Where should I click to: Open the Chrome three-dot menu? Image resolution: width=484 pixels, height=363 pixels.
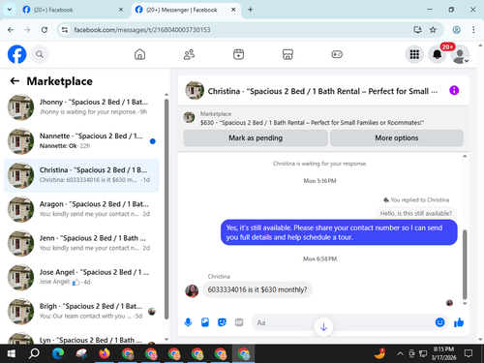[473, 30]
